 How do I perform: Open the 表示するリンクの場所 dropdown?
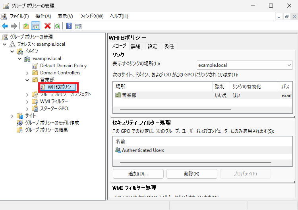pos(244,65)
